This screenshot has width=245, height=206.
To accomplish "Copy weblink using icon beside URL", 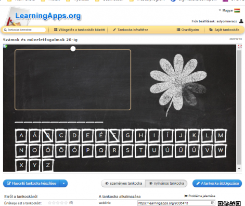I will click(x=212, y=203).
